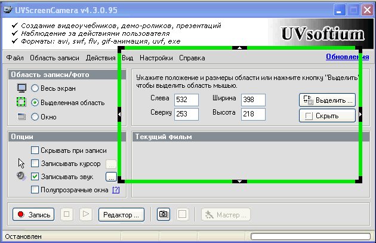This screenshot has width=376, height=243.
Task: Click the status bar progress bar
Action: pyautogui.click(x=310, y=236)
